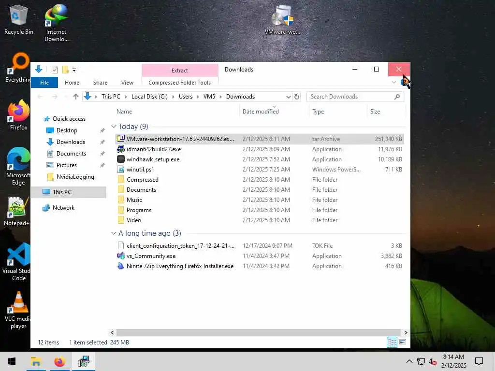Image resolution: width=495 pixels, height=371 pixels.
Task: Select windhawk_setup.exe file
Action: click(x=260, y=159)
